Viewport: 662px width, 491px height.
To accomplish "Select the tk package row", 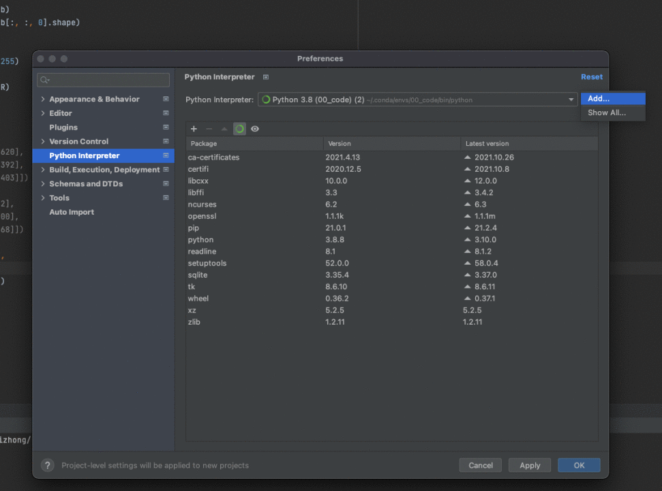I will (392, 286).
